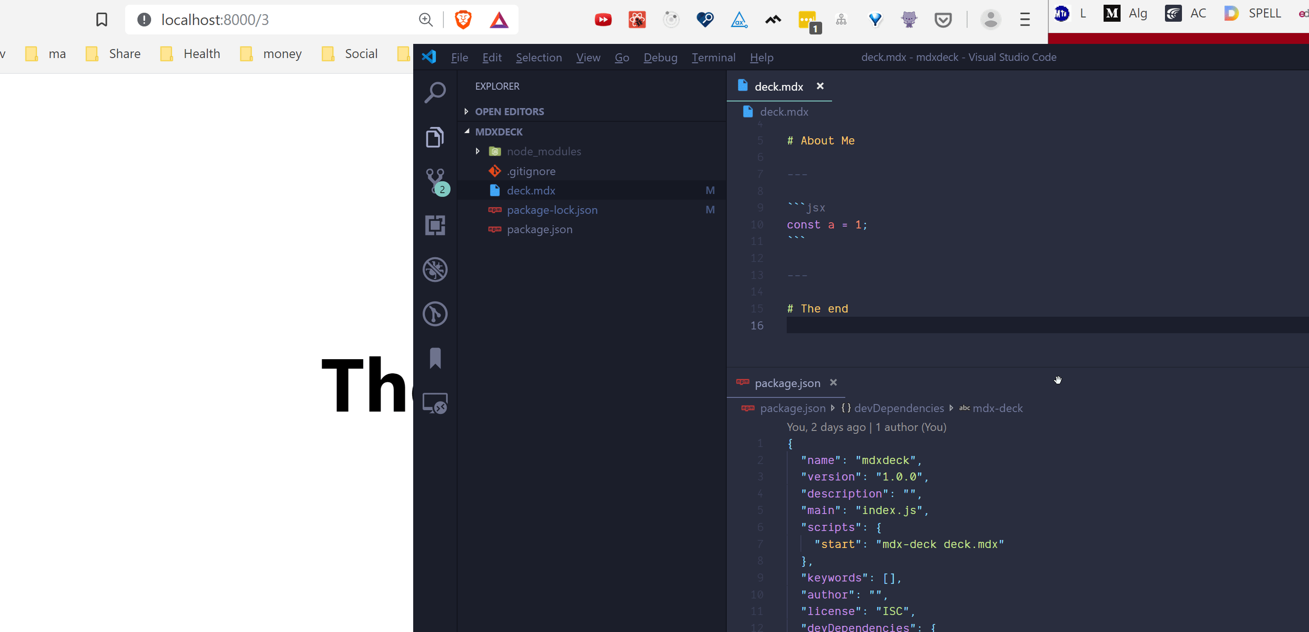Image resolution: width=1309 pixels, height=632 pixels.
Task: Open the Terminal menu
Action: click(714, 58)
